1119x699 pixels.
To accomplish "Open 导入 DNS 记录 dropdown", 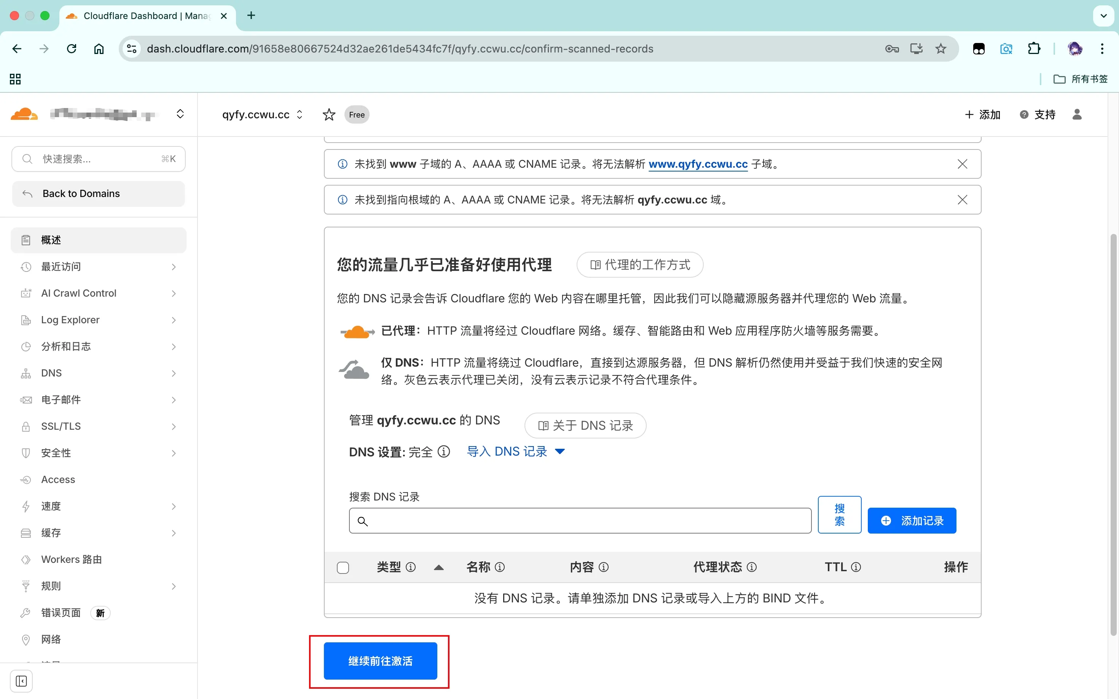I will click(515, 452).
